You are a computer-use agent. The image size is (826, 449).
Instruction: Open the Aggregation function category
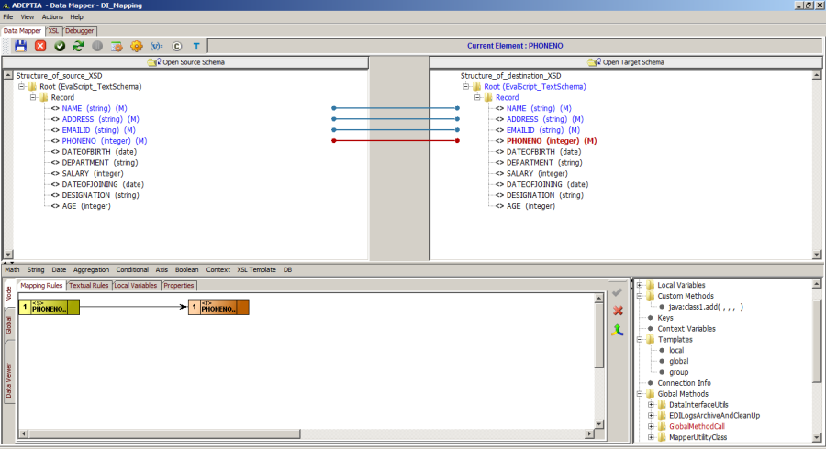click(91, 270)
